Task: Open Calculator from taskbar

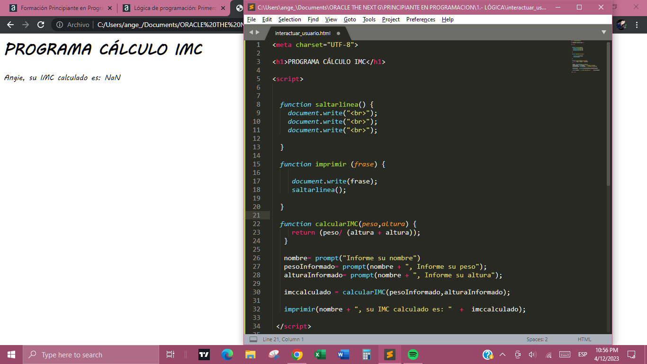Action: 367,355
